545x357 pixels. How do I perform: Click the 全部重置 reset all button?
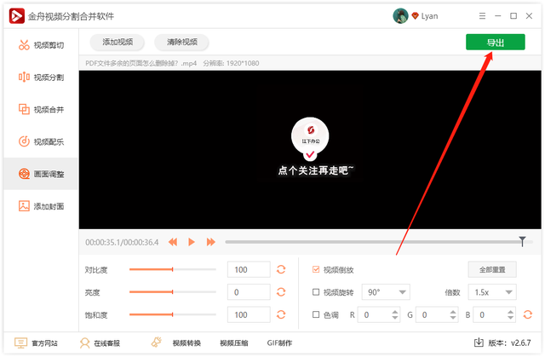tap(492, 269)
